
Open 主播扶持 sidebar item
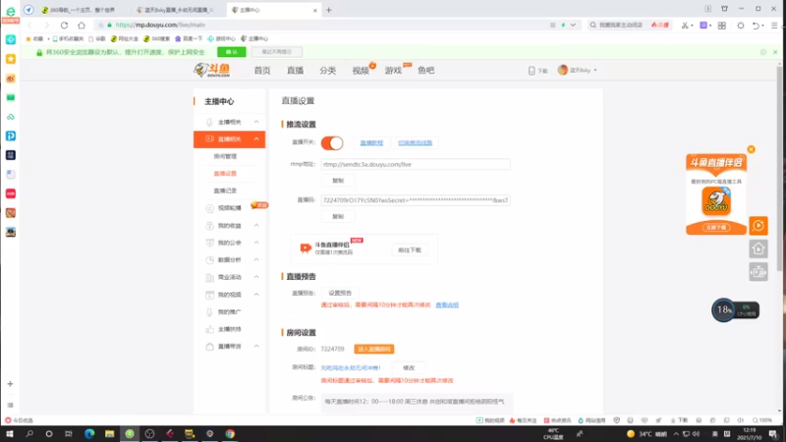pyautogui.click(x=229, y=329)
